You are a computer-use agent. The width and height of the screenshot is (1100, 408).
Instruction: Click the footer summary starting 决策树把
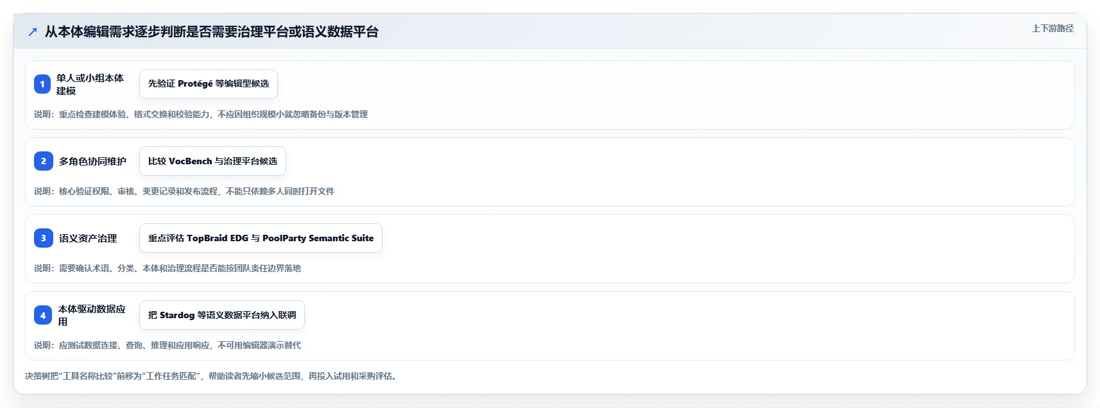pyautogui.click(x=212, y=376)
